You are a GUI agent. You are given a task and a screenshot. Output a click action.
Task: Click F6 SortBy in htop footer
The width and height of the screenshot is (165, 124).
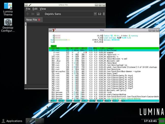[x=91, y=101]
